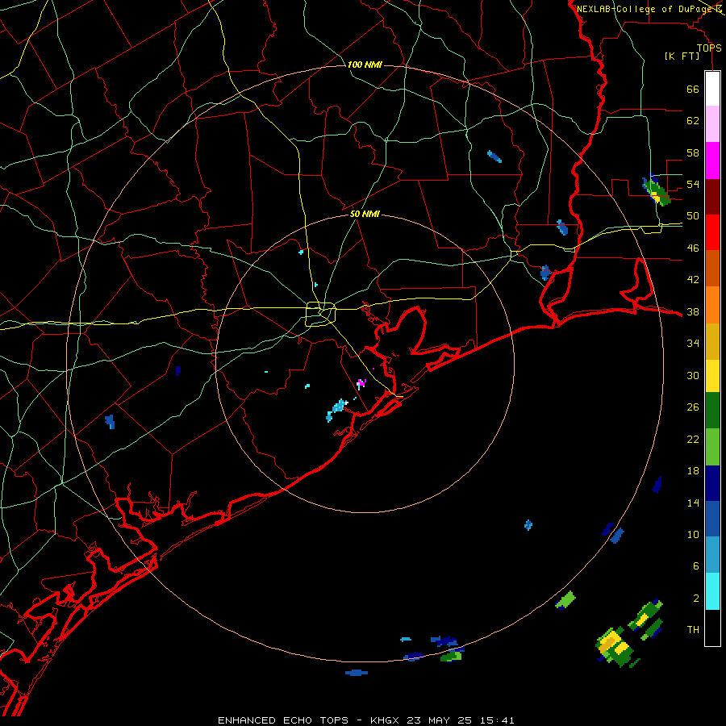
Task: Click the '26' legend value
Action: tap(693, 407)
